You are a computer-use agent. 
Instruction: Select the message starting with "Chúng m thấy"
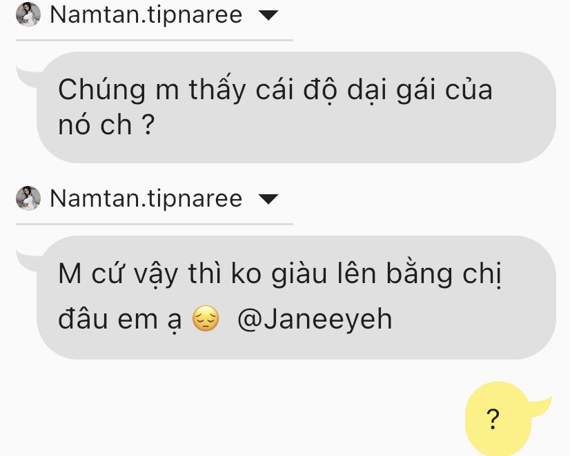296,107
